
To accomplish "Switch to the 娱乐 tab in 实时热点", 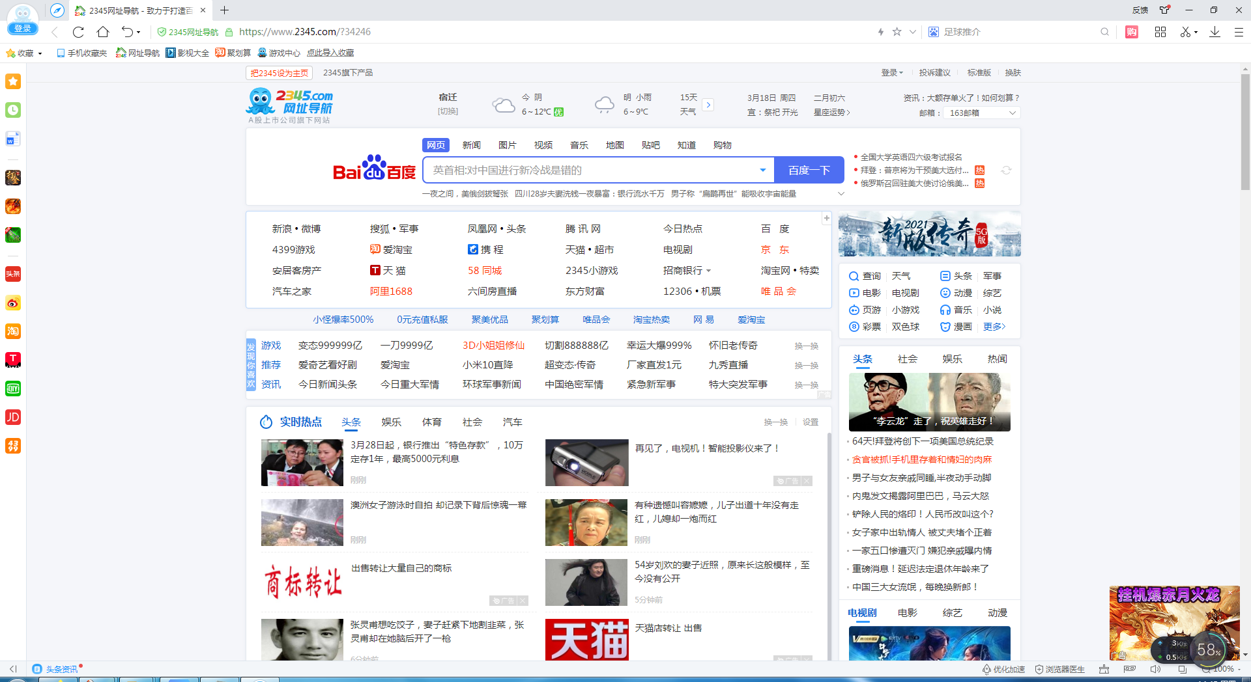I will (391, 422).
